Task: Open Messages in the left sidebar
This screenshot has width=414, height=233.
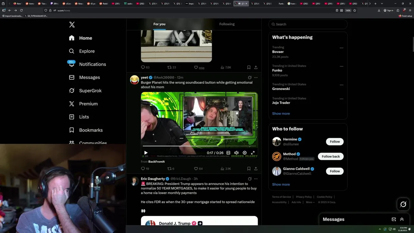Action: (84, 77)
